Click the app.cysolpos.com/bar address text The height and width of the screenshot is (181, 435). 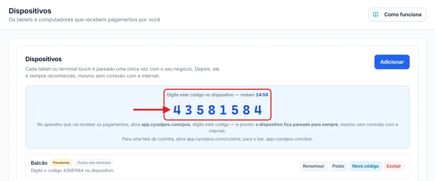pyautogui.click(x=289, y=139)
